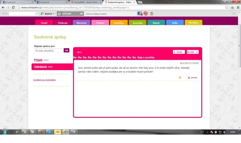Open the Chrome menu icon
241x143 pixels.
click(x=238, y=7)
